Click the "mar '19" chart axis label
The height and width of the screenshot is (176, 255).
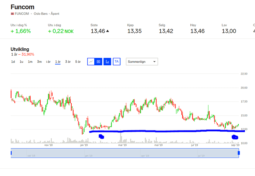122,145
